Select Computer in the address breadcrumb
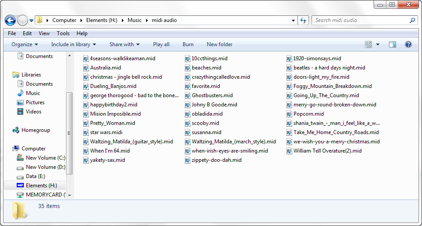Viewport: 422px width, 226px height. [64, 20]
